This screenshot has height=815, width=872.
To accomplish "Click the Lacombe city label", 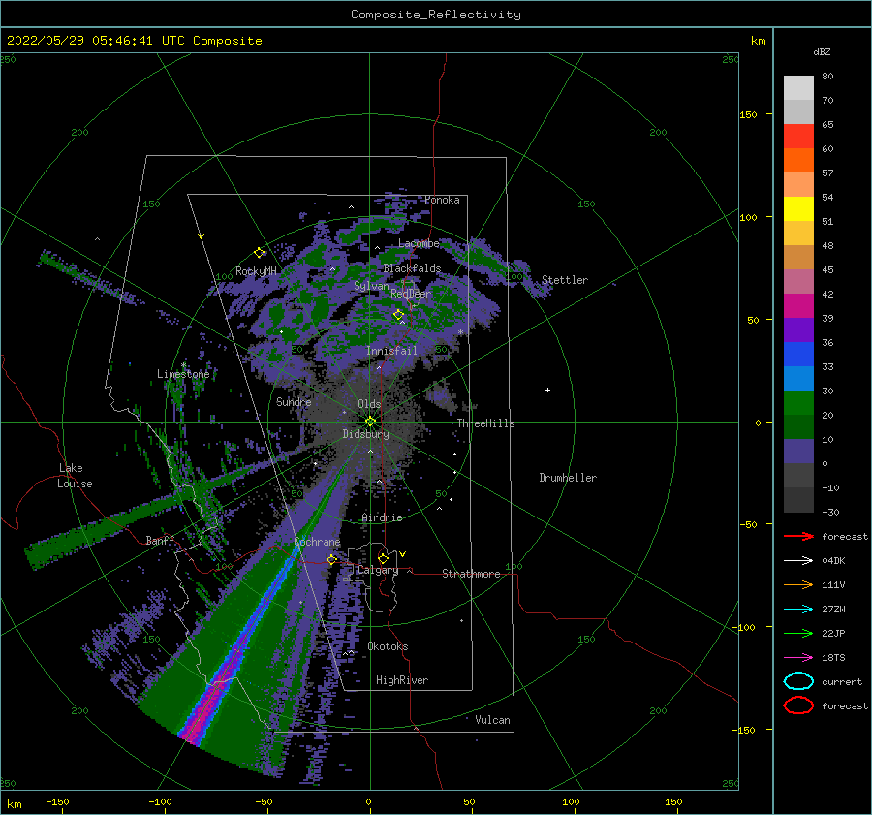I will tap(419, 243).
